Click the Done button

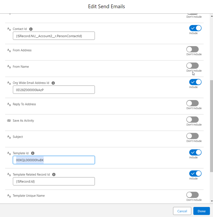pos(202,211)
